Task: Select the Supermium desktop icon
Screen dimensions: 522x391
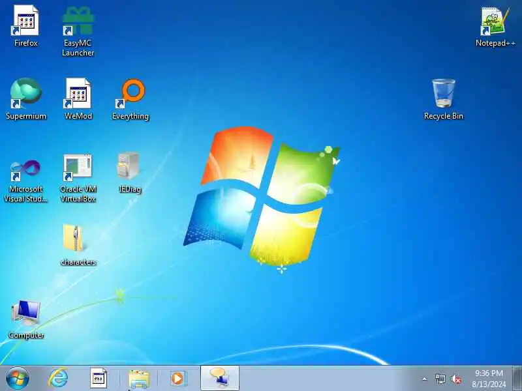Action: point(26,99)
